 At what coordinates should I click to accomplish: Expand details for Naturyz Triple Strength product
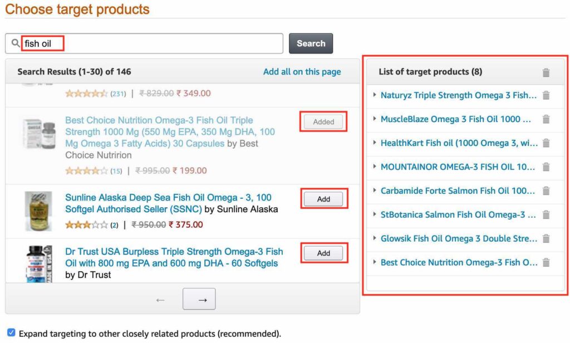[374, 95]
